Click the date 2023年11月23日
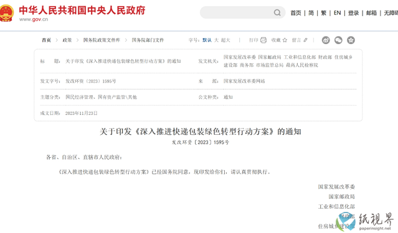398x233 pixels. pyautogui.click(x=81, y=113)
